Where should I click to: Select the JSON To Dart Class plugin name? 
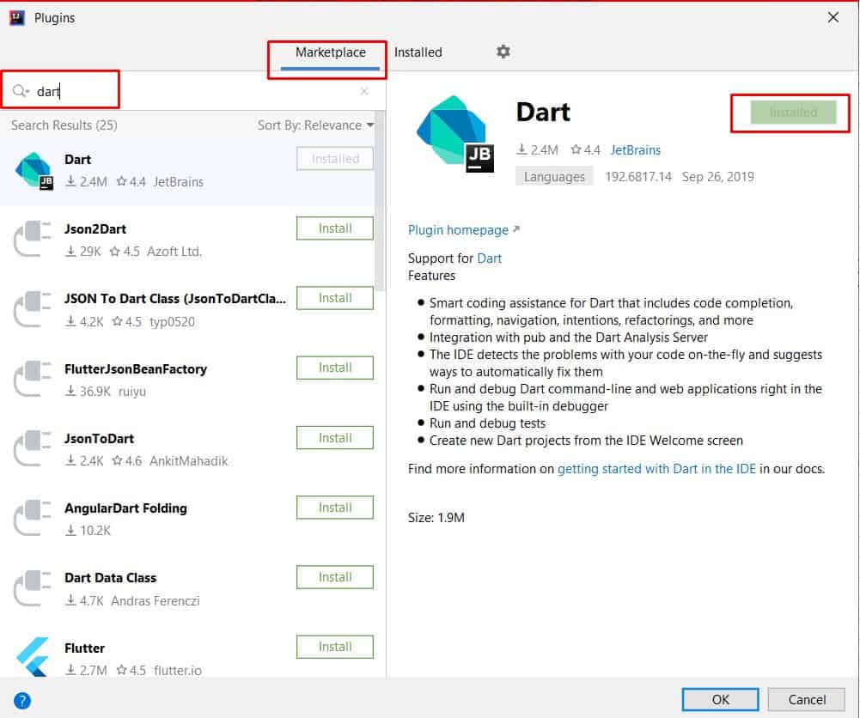pyautogui.click(x=175, y=299)
